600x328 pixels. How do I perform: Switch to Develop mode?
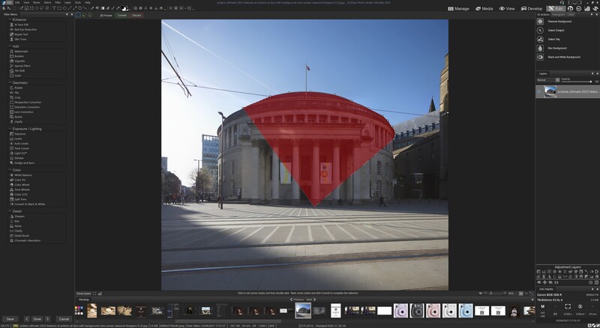(x=532, y=8)
